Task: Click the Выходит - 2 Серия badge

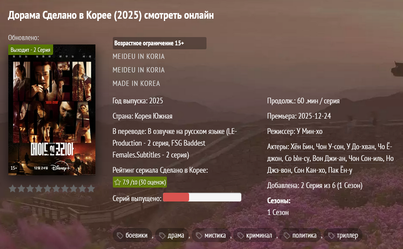Action: click(x=30, y=50)
